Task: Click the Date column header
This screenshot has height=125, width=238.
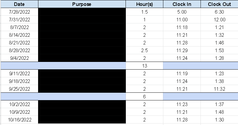Action: (x=19, y=4)
